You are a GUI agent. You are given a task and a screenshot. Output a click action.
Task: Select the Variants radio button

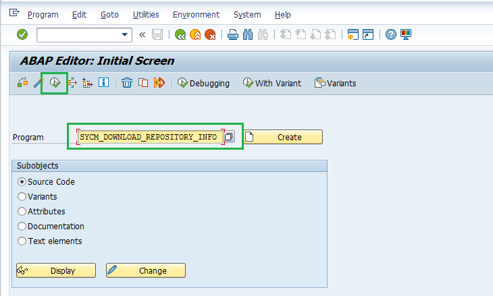pyautogui.click(x=22, y=196)
